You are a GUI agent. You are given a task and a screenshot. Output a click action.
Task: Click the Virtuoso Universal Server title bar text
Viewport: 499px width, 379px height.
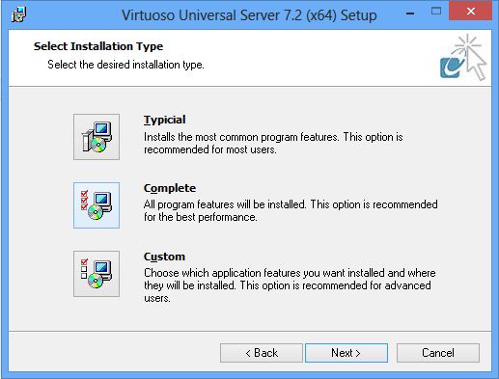coord(249,15)
